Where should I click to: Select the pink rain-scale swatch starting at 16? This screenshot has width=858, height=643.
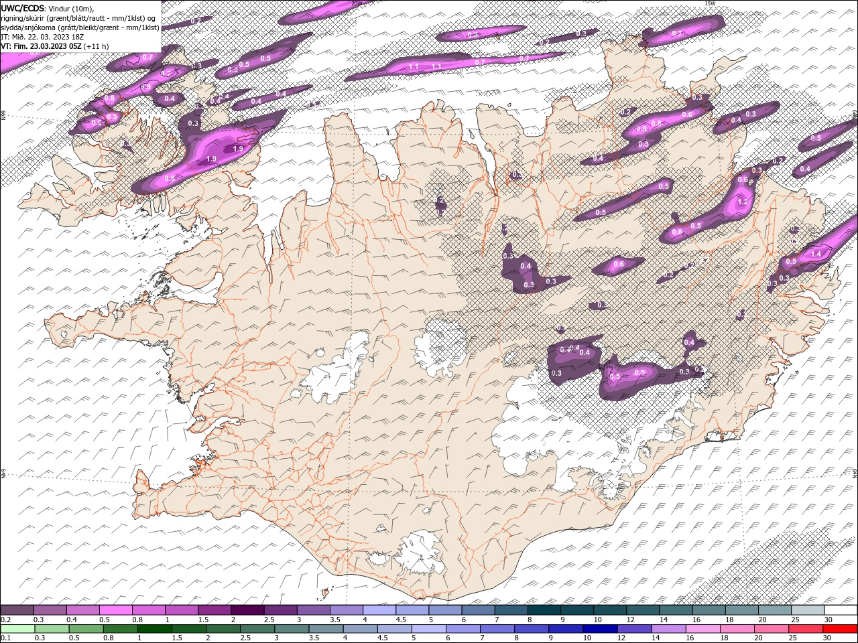point(702,629)
